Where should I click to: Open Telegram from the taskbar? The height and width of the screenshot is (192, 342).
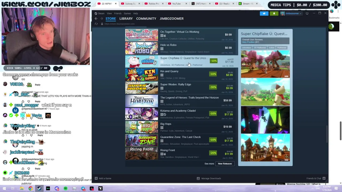[x=83, y=189]
